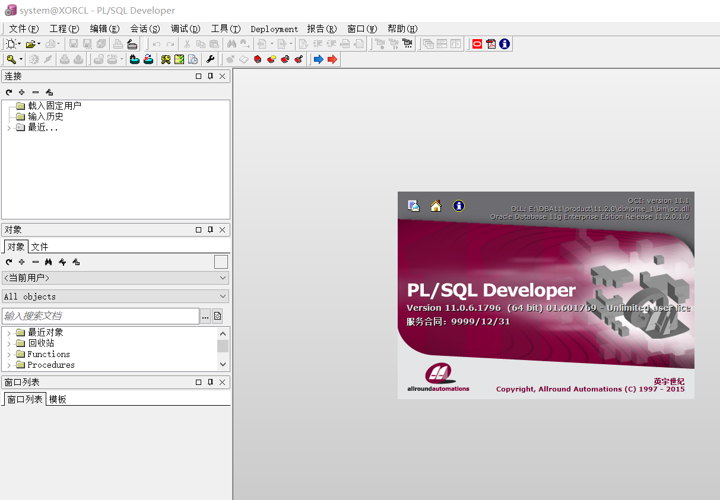Image resolution: width=720 pixels, height=500 pixels.
Task: Open the wrench Preferences icon
Action: pos(210,59)
